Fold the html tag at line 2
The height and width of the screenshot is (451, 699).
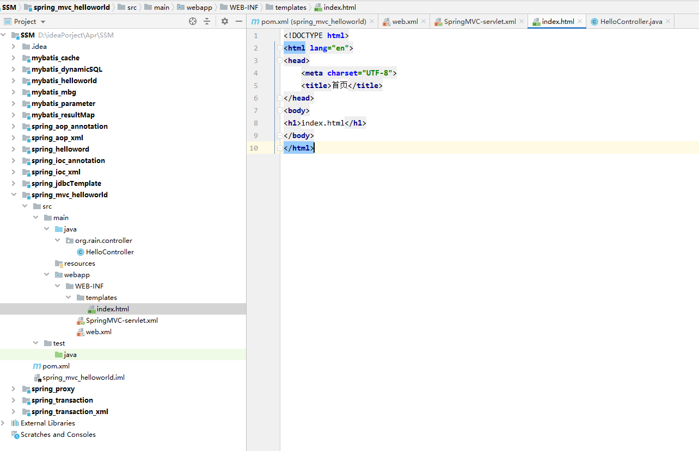[279, 48]
